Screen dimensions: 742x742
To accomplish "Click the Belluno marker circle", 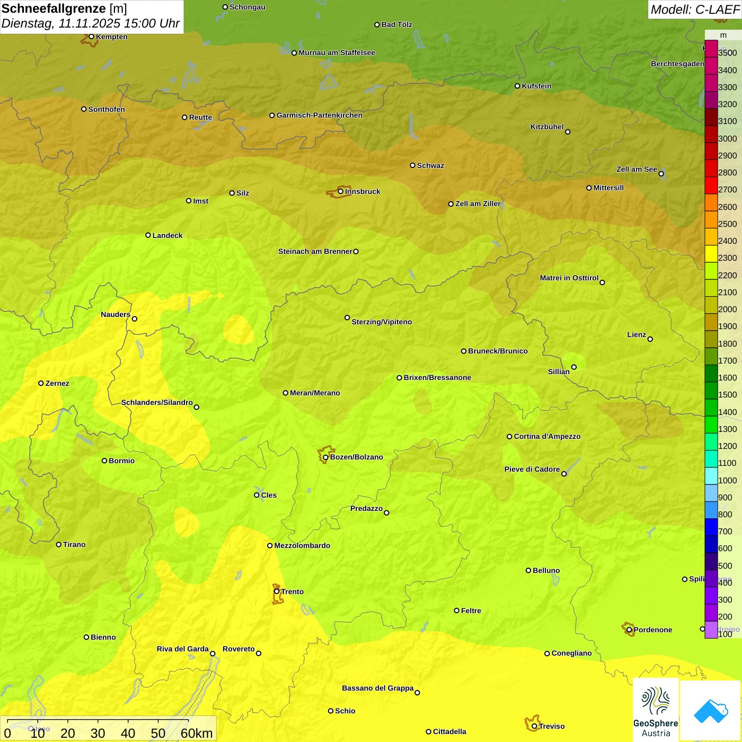I will 528,570.
